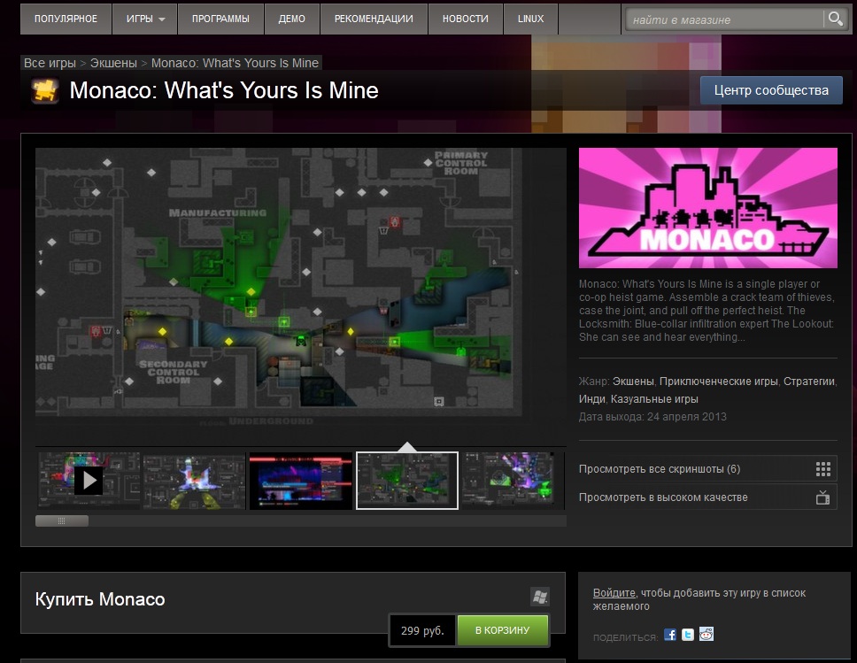Viewport: 857px width, 663px height.
Task: Open the Игры dropdown menu
Action: pos(145,19)
